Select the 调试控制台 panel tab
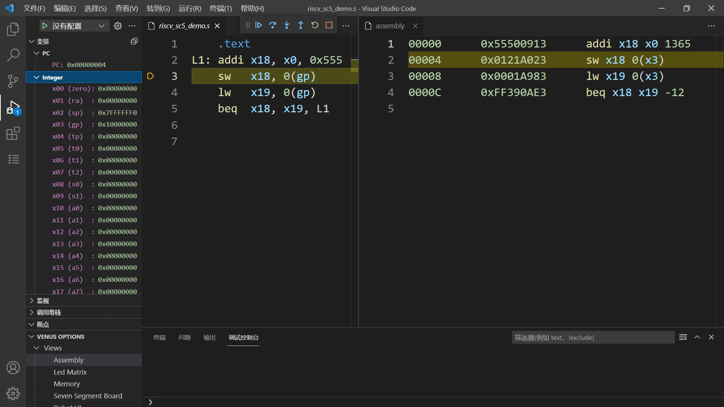 click(x=243, y=337)
